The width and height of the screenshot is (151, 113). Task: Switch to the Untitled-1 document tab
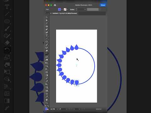point(64,13)
